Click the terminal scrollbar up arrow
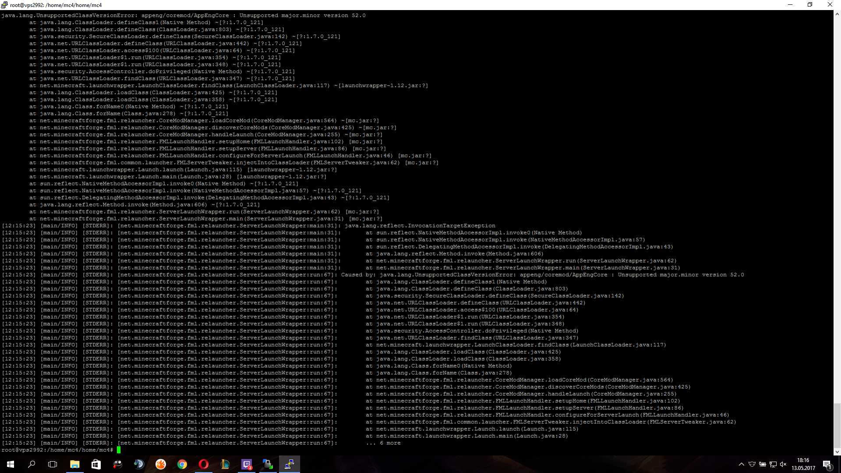The height and width of the screenshot is (473, 841). point(837,14)
